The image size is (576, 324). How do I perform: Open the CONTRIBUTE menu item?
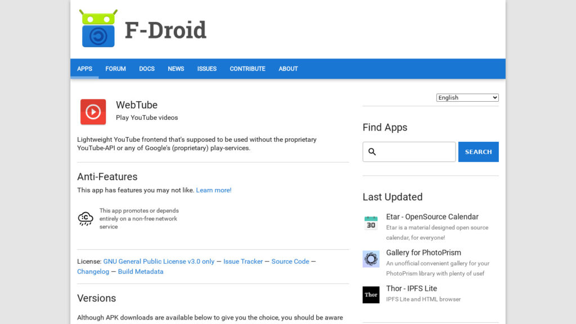click(x=247, y=69)
